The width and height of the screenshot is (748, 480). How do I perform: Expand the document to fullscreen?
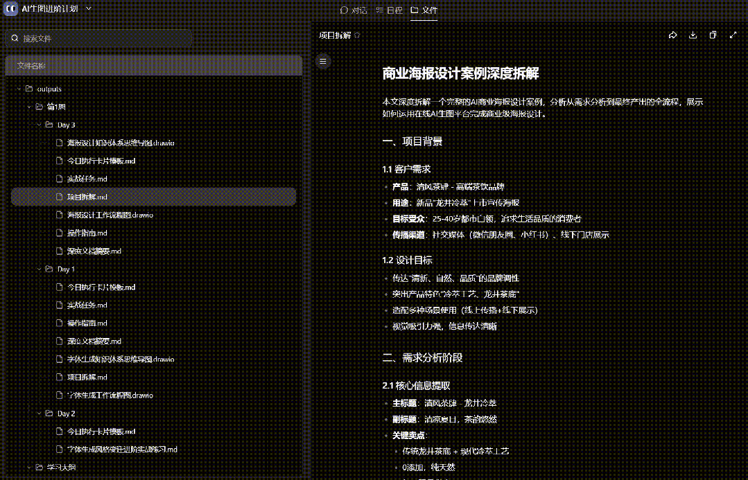click(x=733, y=35)
